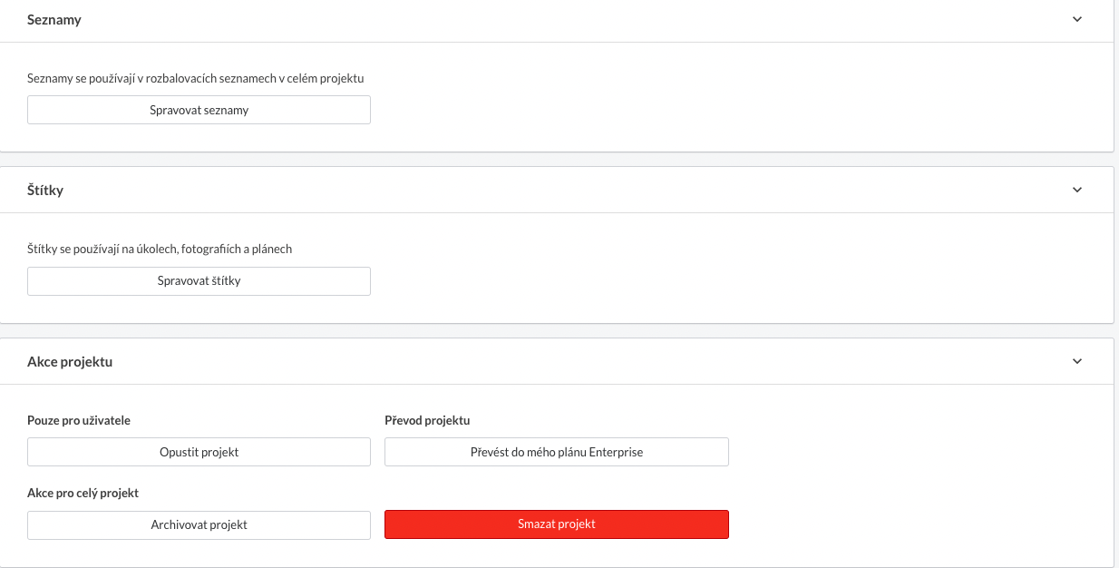
Task: Click the Štítky description text about úkoly and fotografie
Action: (160, 249)
